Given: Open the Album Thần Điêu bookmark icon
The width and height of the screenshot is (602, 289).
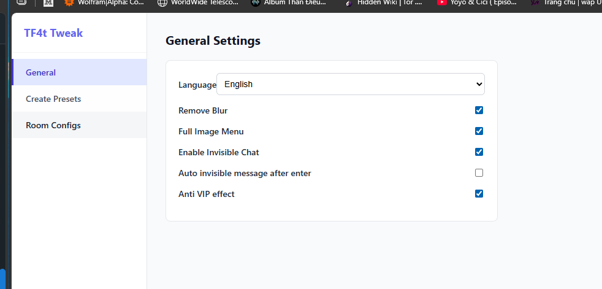Looking at the screenshot, I should point(255,2).
